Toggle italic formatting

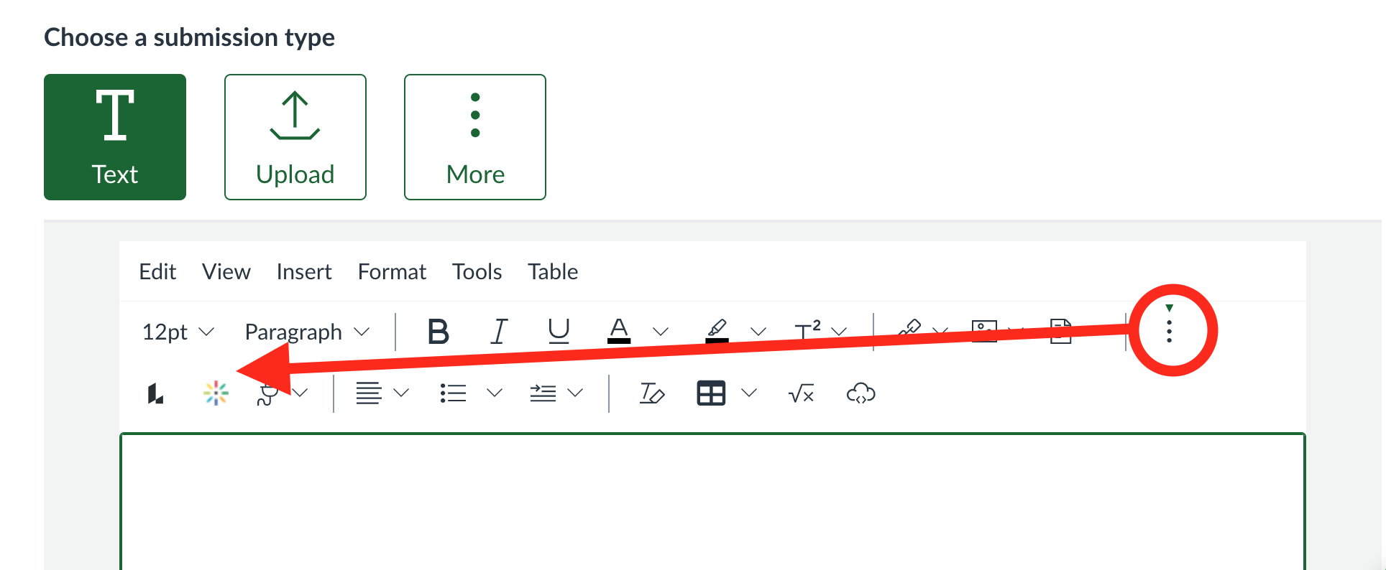[499, 332]
